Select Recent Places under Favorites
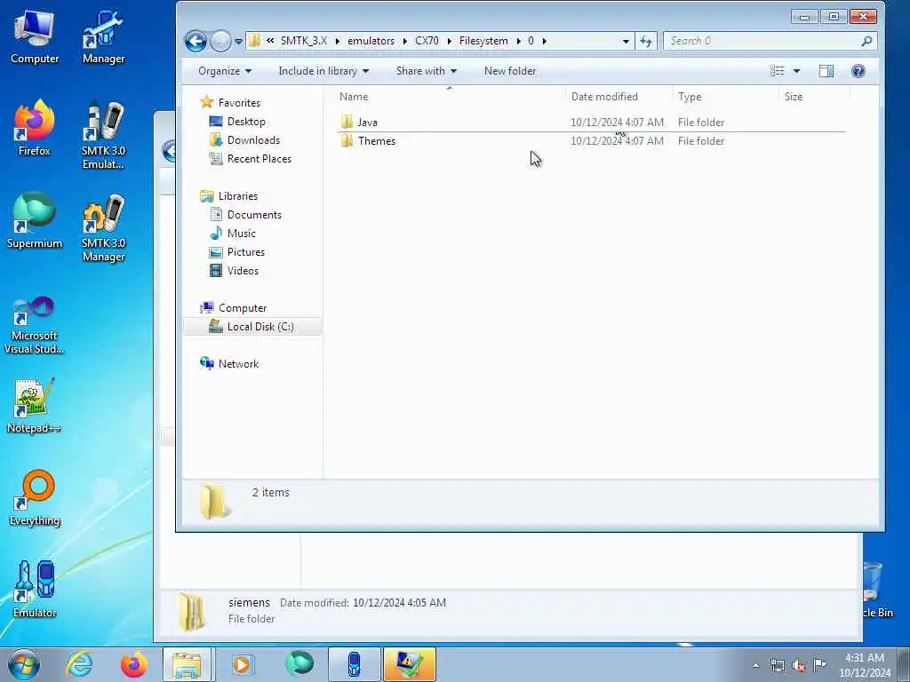The image size is (910, 682). click(250, 158)
